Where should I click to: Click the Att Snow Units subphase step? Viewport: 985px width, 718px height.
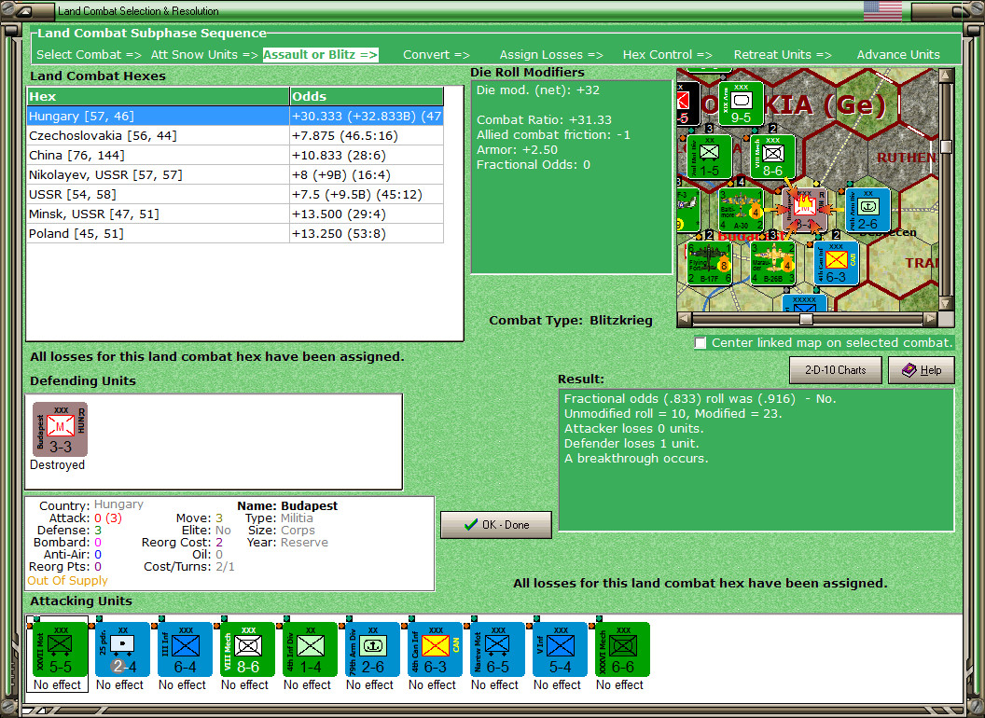click(204, 55)
